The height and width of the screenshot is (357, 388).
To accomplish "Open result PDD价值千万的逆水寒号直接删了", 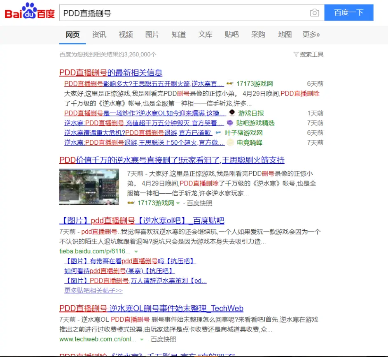I will pos(172,160).
